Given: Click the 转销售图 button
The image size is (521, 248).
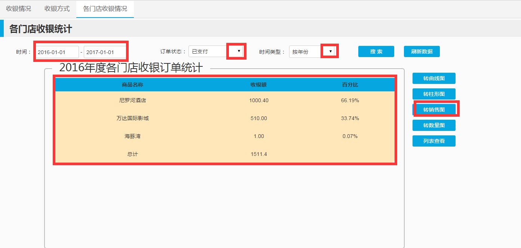Looking at the screenshot, I should click(x=434, y=110).
